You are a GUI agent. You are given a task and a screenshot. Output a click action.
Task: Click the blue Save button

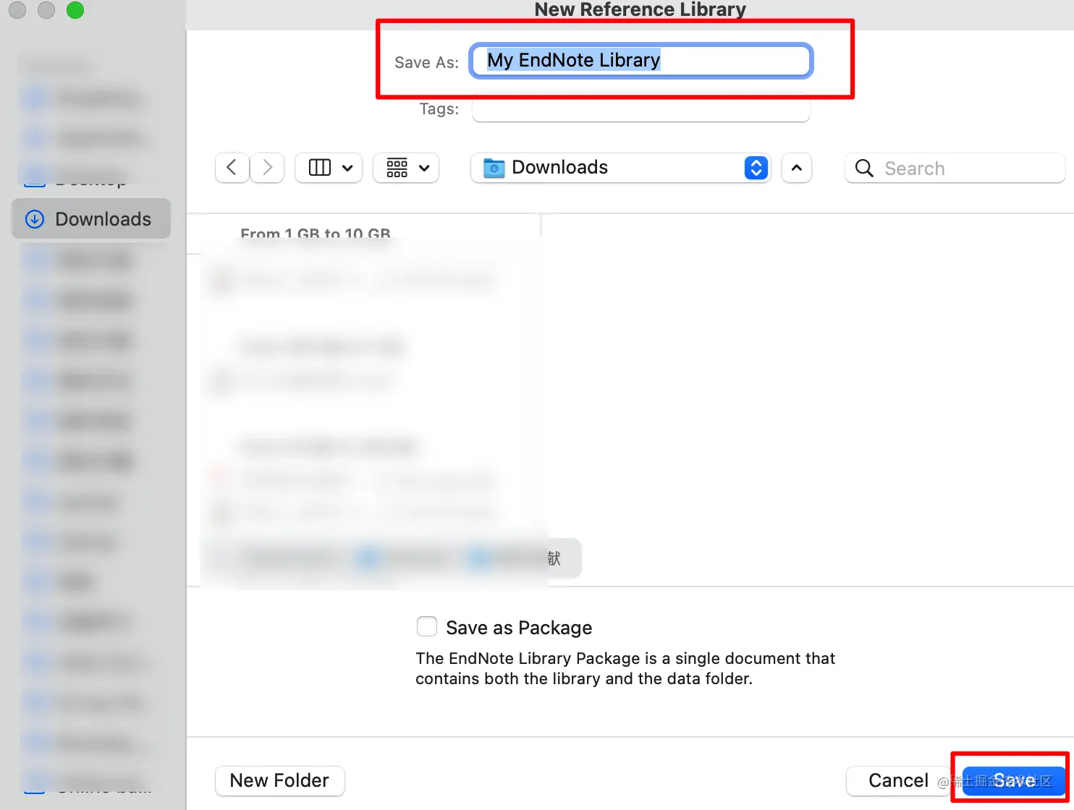pos(1013,780)
